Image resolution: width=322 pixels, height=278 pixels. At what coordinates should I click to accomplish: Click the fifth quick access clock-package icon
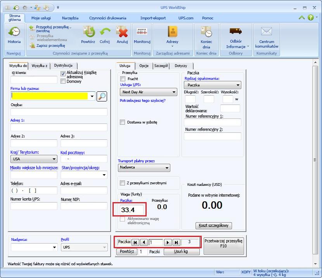[46, 8]
